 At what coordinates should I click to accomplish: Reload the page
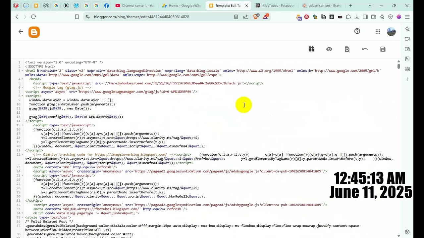[x=33, y=17]
